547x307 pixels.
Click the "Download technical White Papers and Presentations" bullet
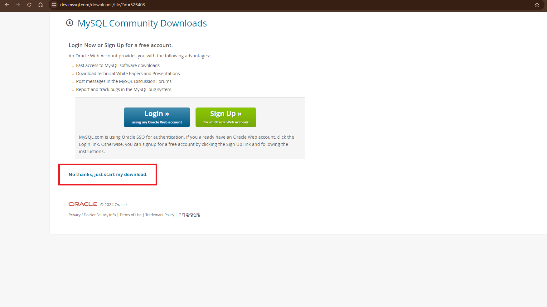[x=128, y=74]
